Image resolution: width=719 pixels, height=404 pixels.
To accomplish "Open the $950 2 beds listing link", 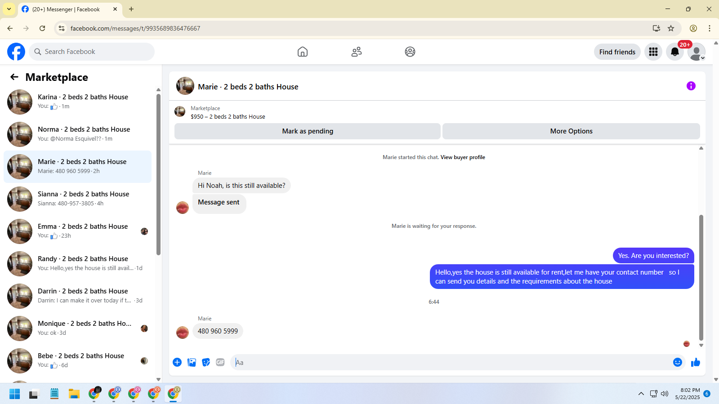I will (228, 116).
